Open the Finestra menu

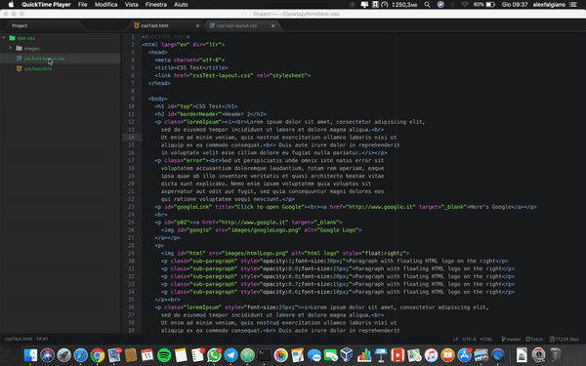pyautogui.click(x=156, y=5)
